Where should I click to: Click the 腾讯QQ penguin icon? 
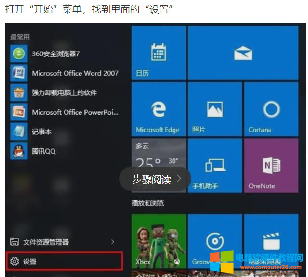click(x=19, y=151)
